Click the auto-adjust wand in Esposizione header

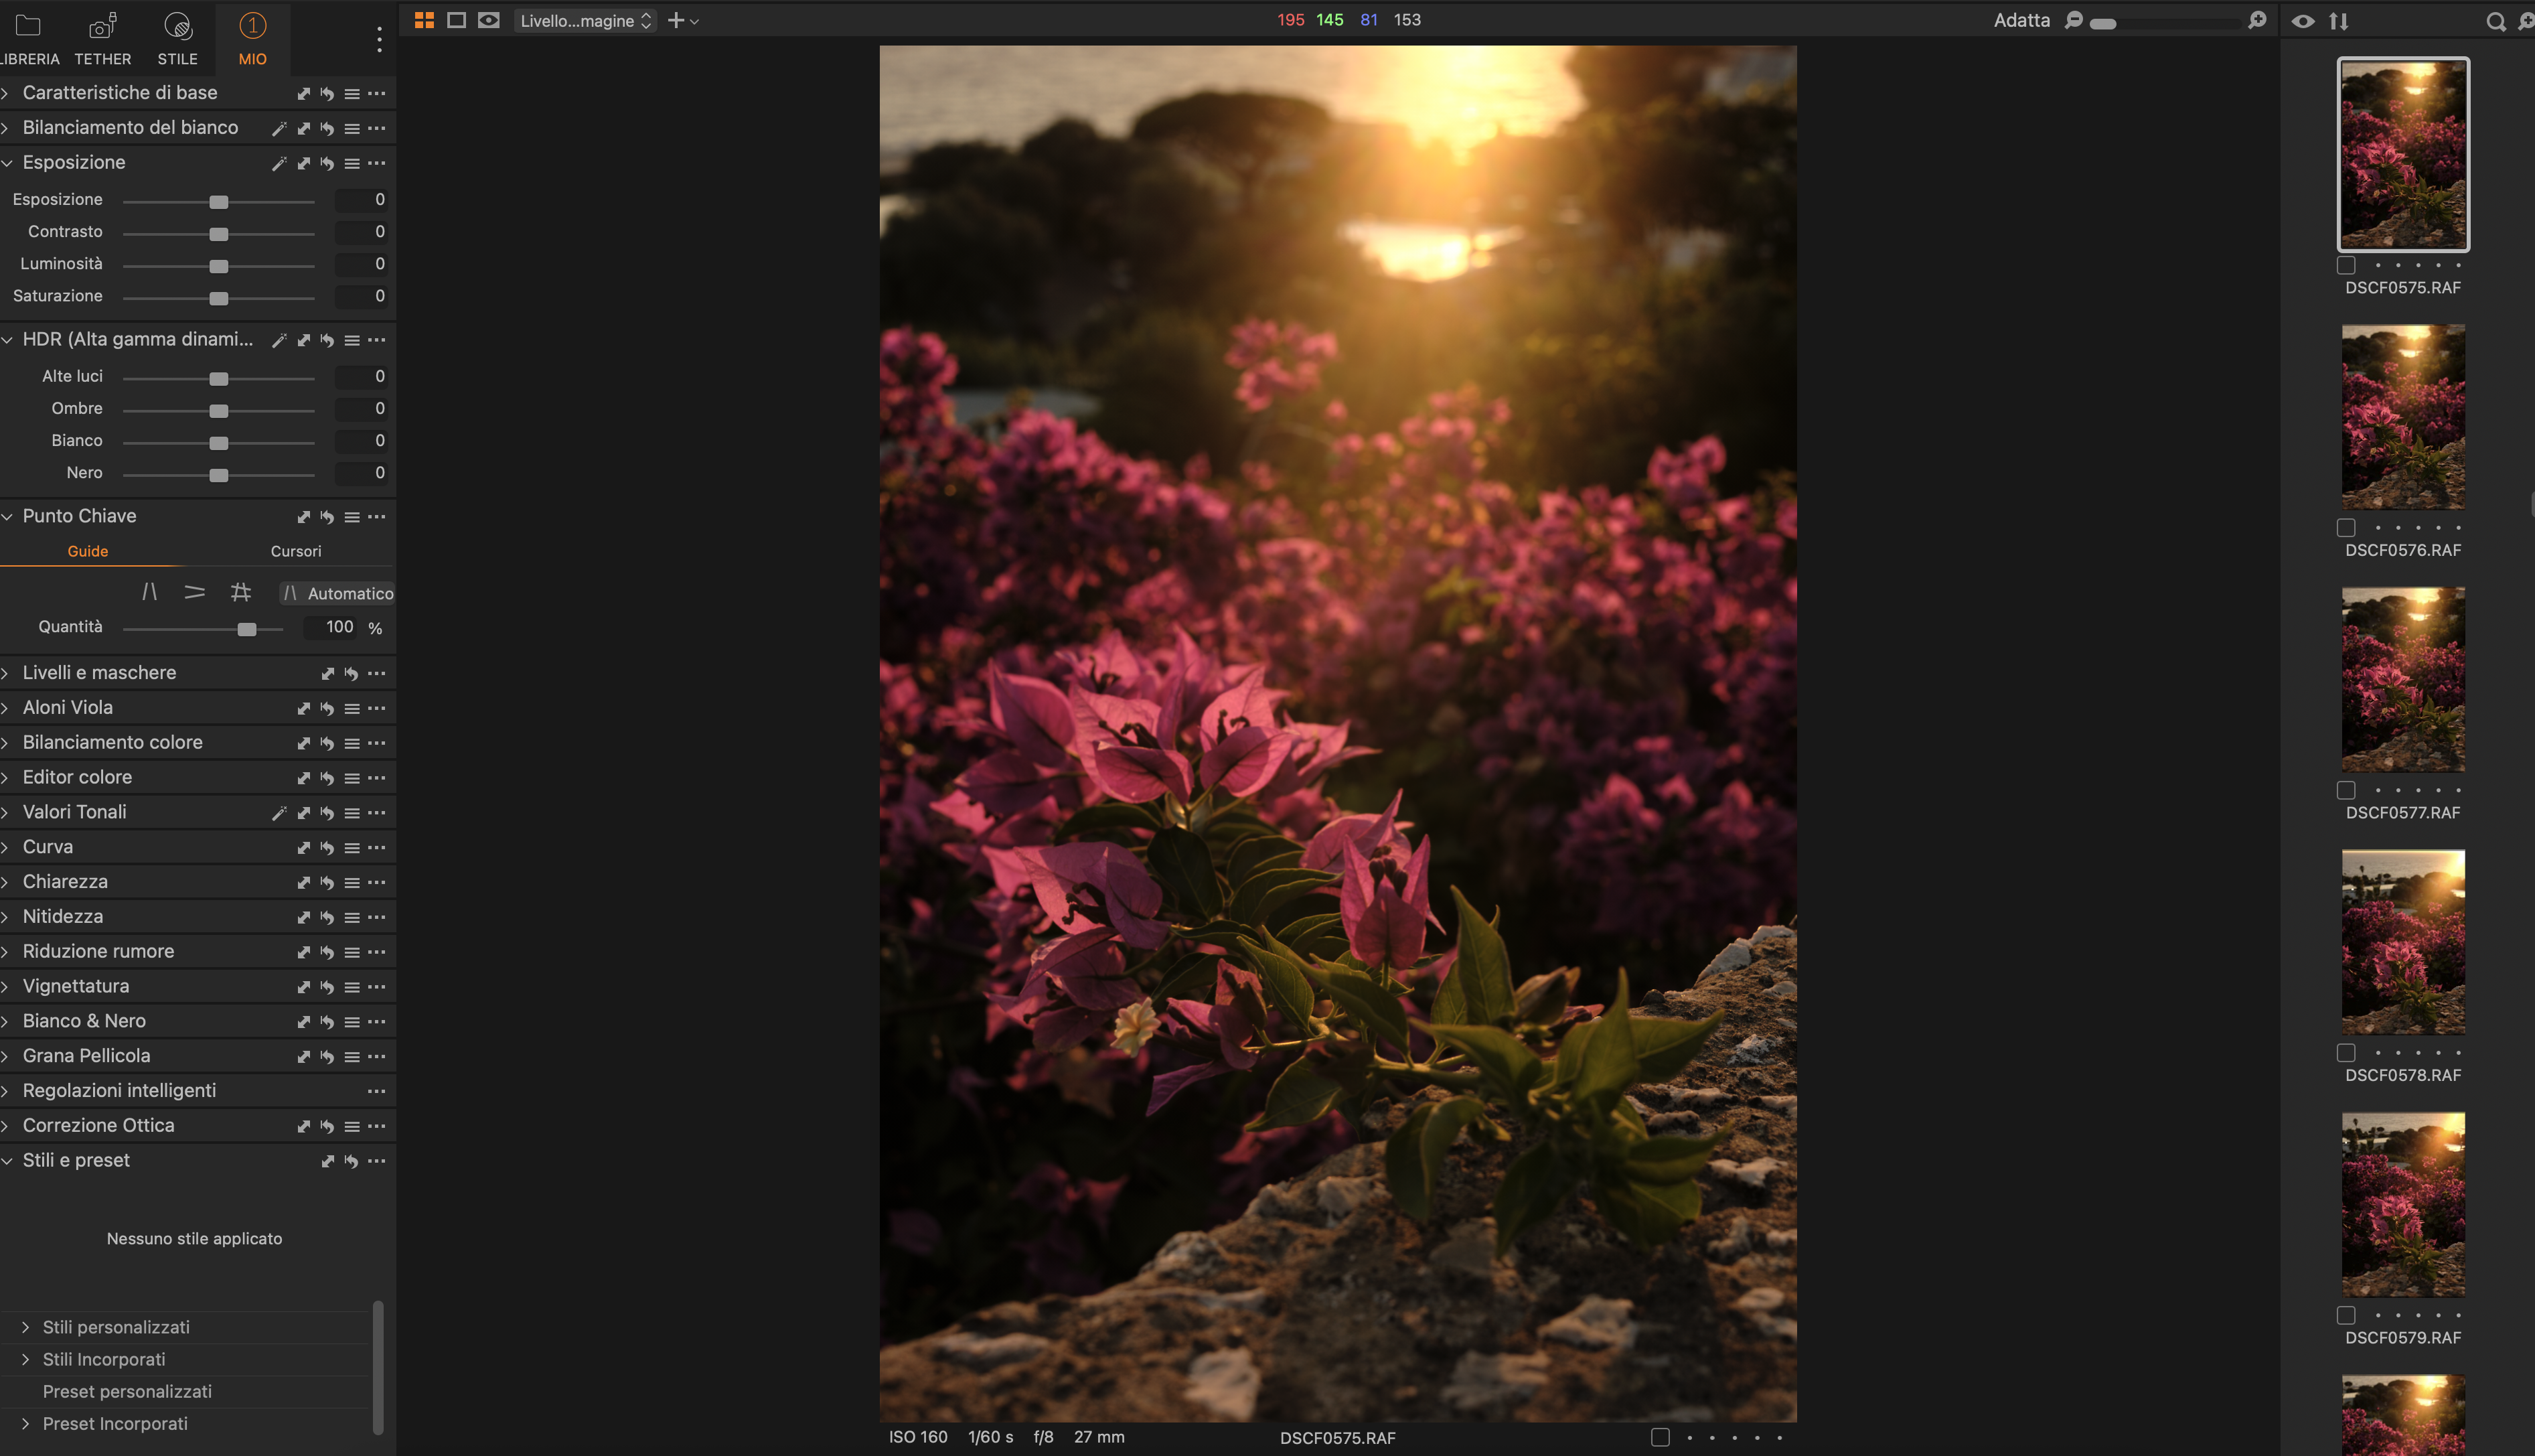click(279, 163)
